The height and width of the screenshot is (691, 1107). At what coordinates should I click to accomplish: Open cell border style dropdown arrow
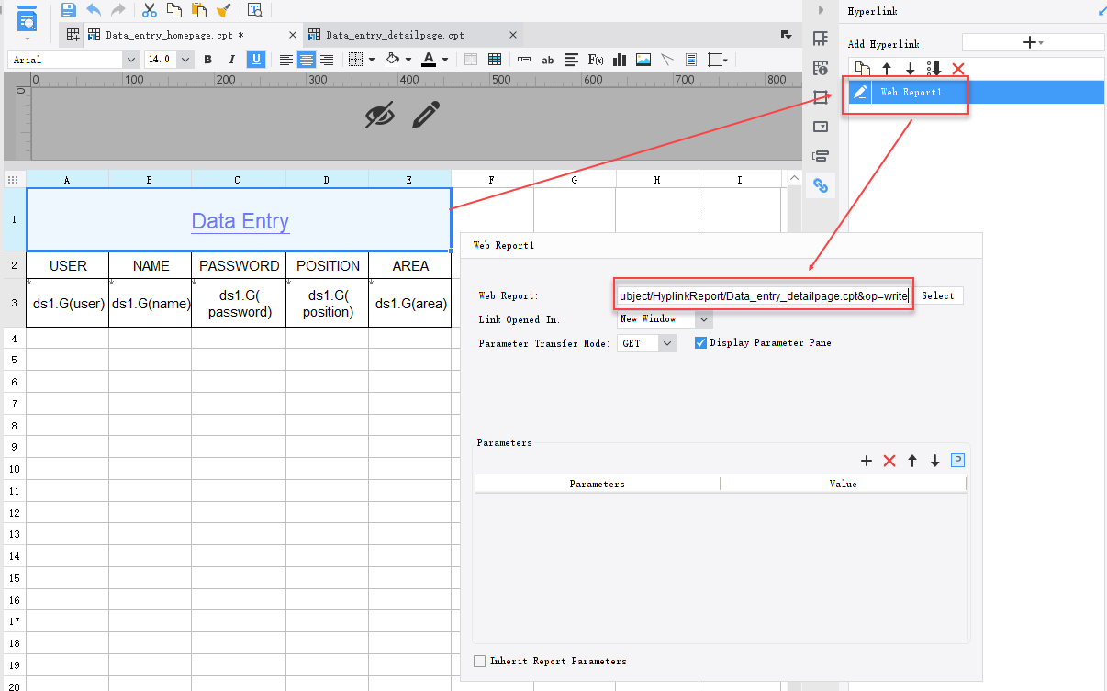tap(372, 60)
